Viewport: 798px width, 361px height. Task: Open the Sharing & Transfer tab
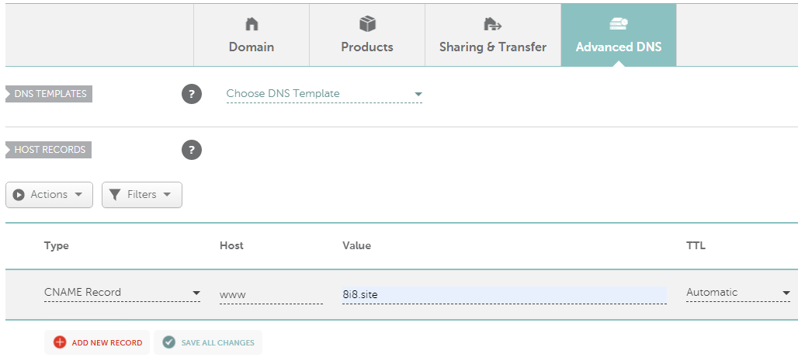493,35
